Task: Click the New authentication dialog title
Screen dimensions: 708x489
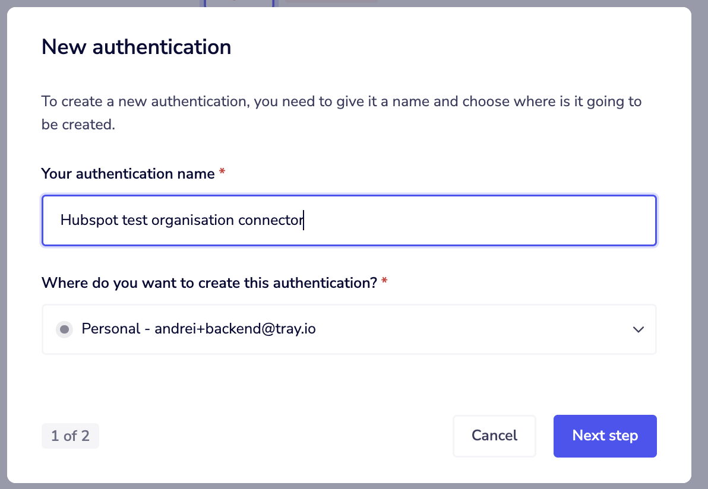Action: tap(136, 47)
